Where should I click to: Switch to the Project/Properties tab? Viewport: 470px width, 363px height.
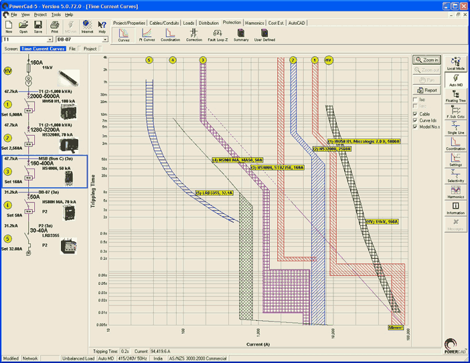[129, 23]
